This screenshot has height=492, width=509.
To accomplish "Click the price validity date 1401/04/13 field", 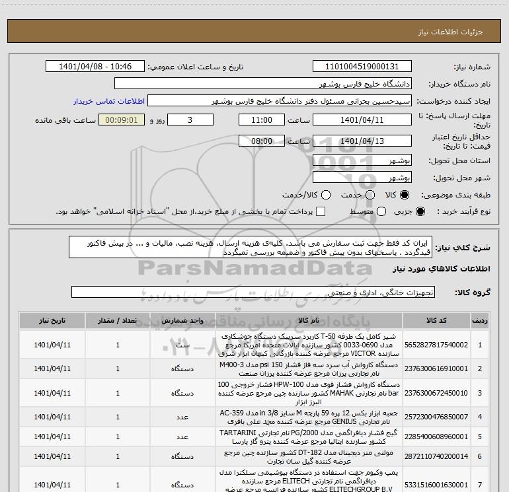I will pos(362,141).
